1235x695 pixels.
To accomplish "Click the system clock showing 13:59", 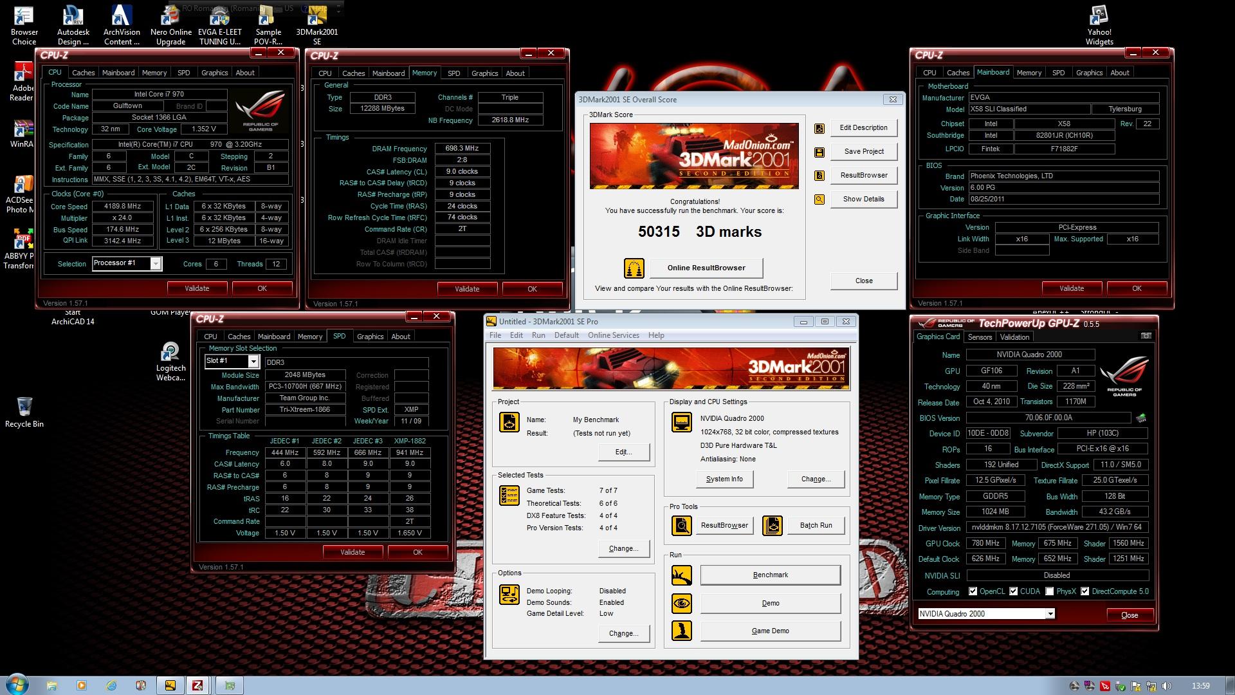I will click(x=1200, y=686).
